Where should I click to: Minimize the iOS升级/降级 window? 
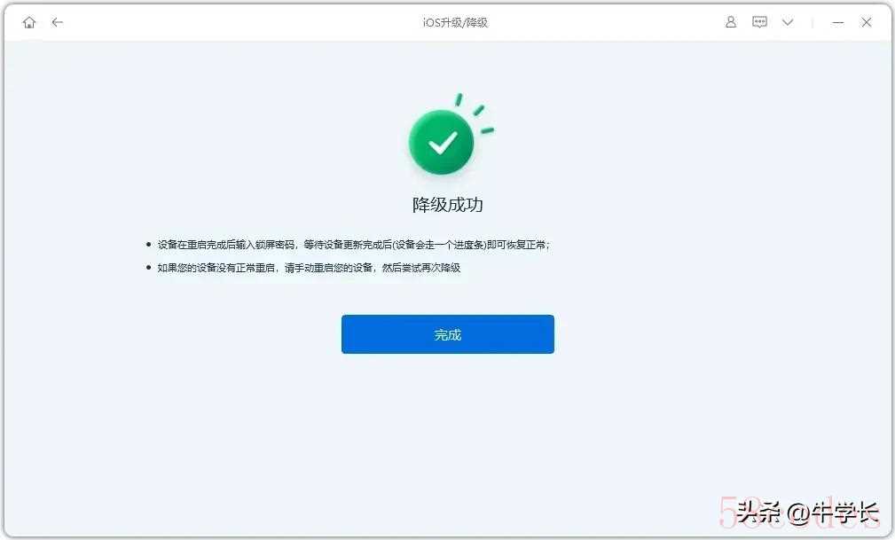[x=838, y=23]
